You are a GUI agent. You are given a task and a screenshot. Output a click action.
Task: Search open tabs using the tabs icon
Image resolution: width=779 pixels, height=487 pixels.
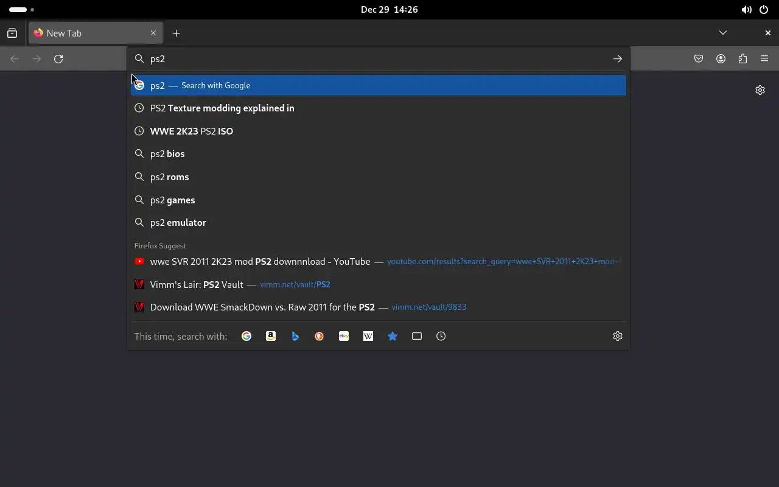pyautogui.click(x=417, y=336)
